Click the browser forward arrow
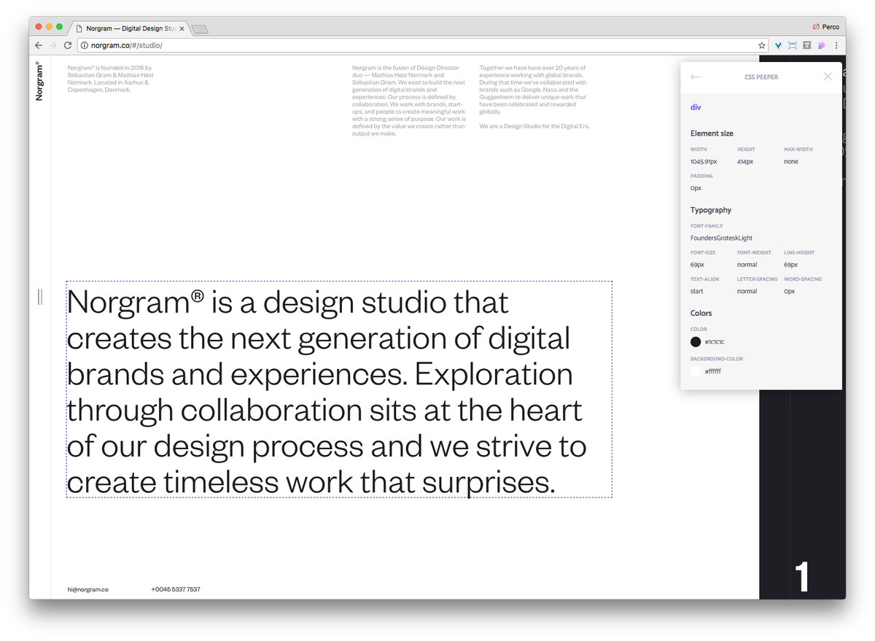Image resolution: width=875 pixels, height=641 pixels. coord(53,45)
